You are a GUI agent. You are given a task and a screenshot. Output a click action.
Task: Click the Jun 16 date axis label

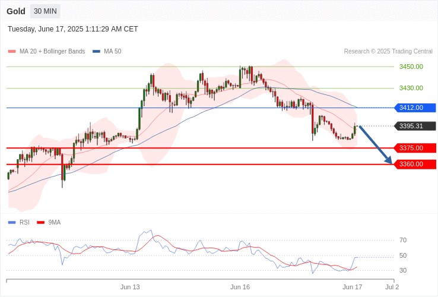tap(240, 287)
